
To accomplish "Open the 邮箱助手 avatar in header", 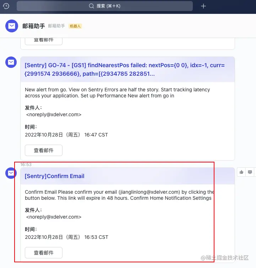I will point(12,26).
